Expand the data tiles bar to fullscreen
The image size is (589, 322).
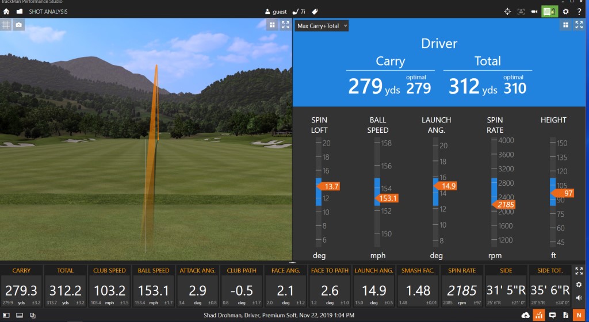[579, 271]
